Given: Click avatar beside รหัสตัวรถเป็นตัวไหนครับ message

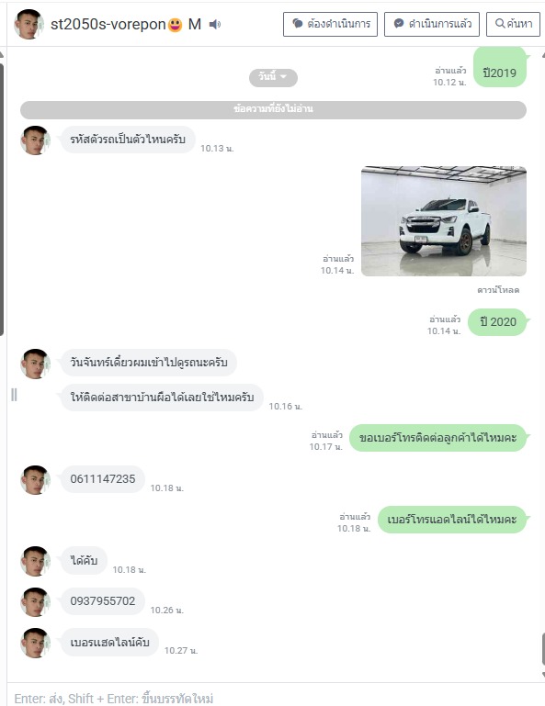Looking at the screenshot, I should (35, 140).
